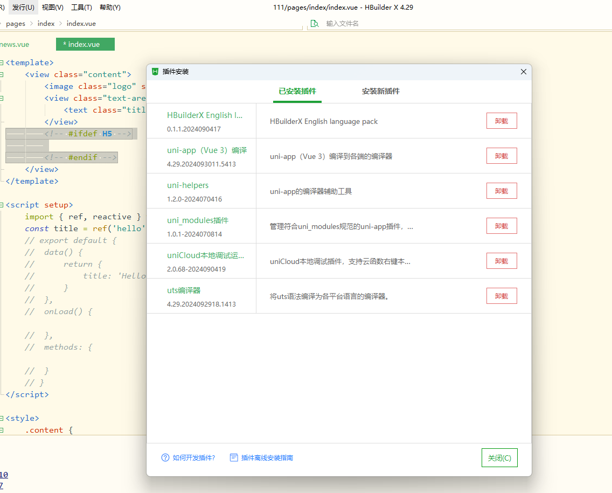Select the index.vue editor tab
This screenshot has height=493, width=612.
click(x=85, y=44)
